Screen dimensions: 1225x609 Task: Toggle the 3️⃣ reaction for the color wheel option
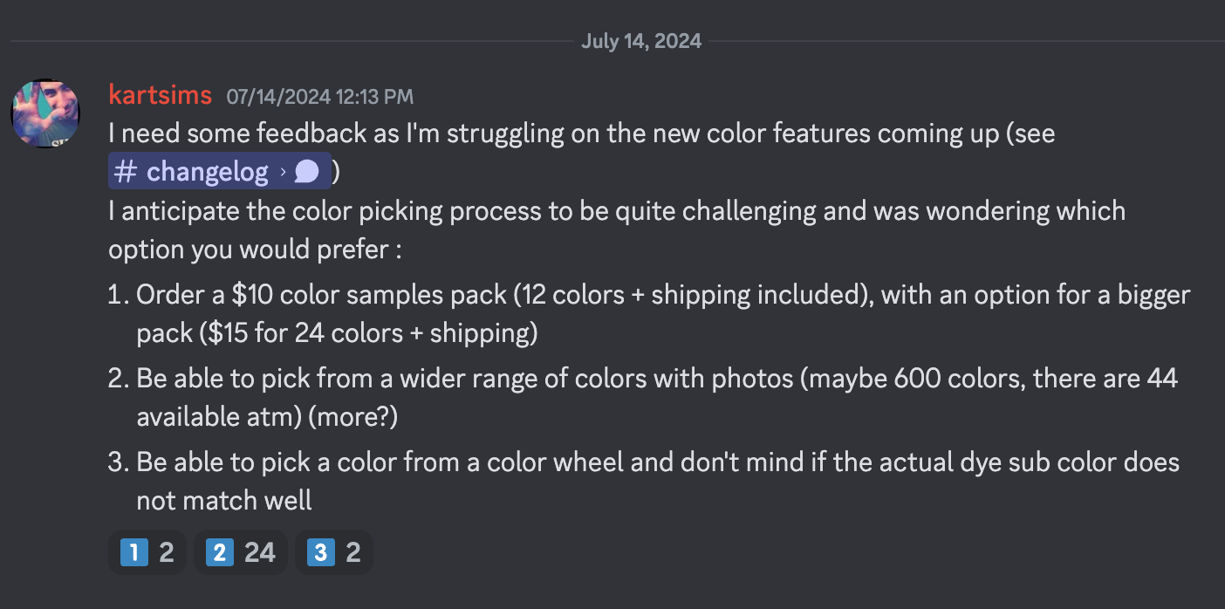pyautogui.click(x=334, y=551)
